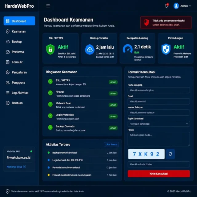Click the Lihat Semua button
197x197 pixels.
coord(111,144)
